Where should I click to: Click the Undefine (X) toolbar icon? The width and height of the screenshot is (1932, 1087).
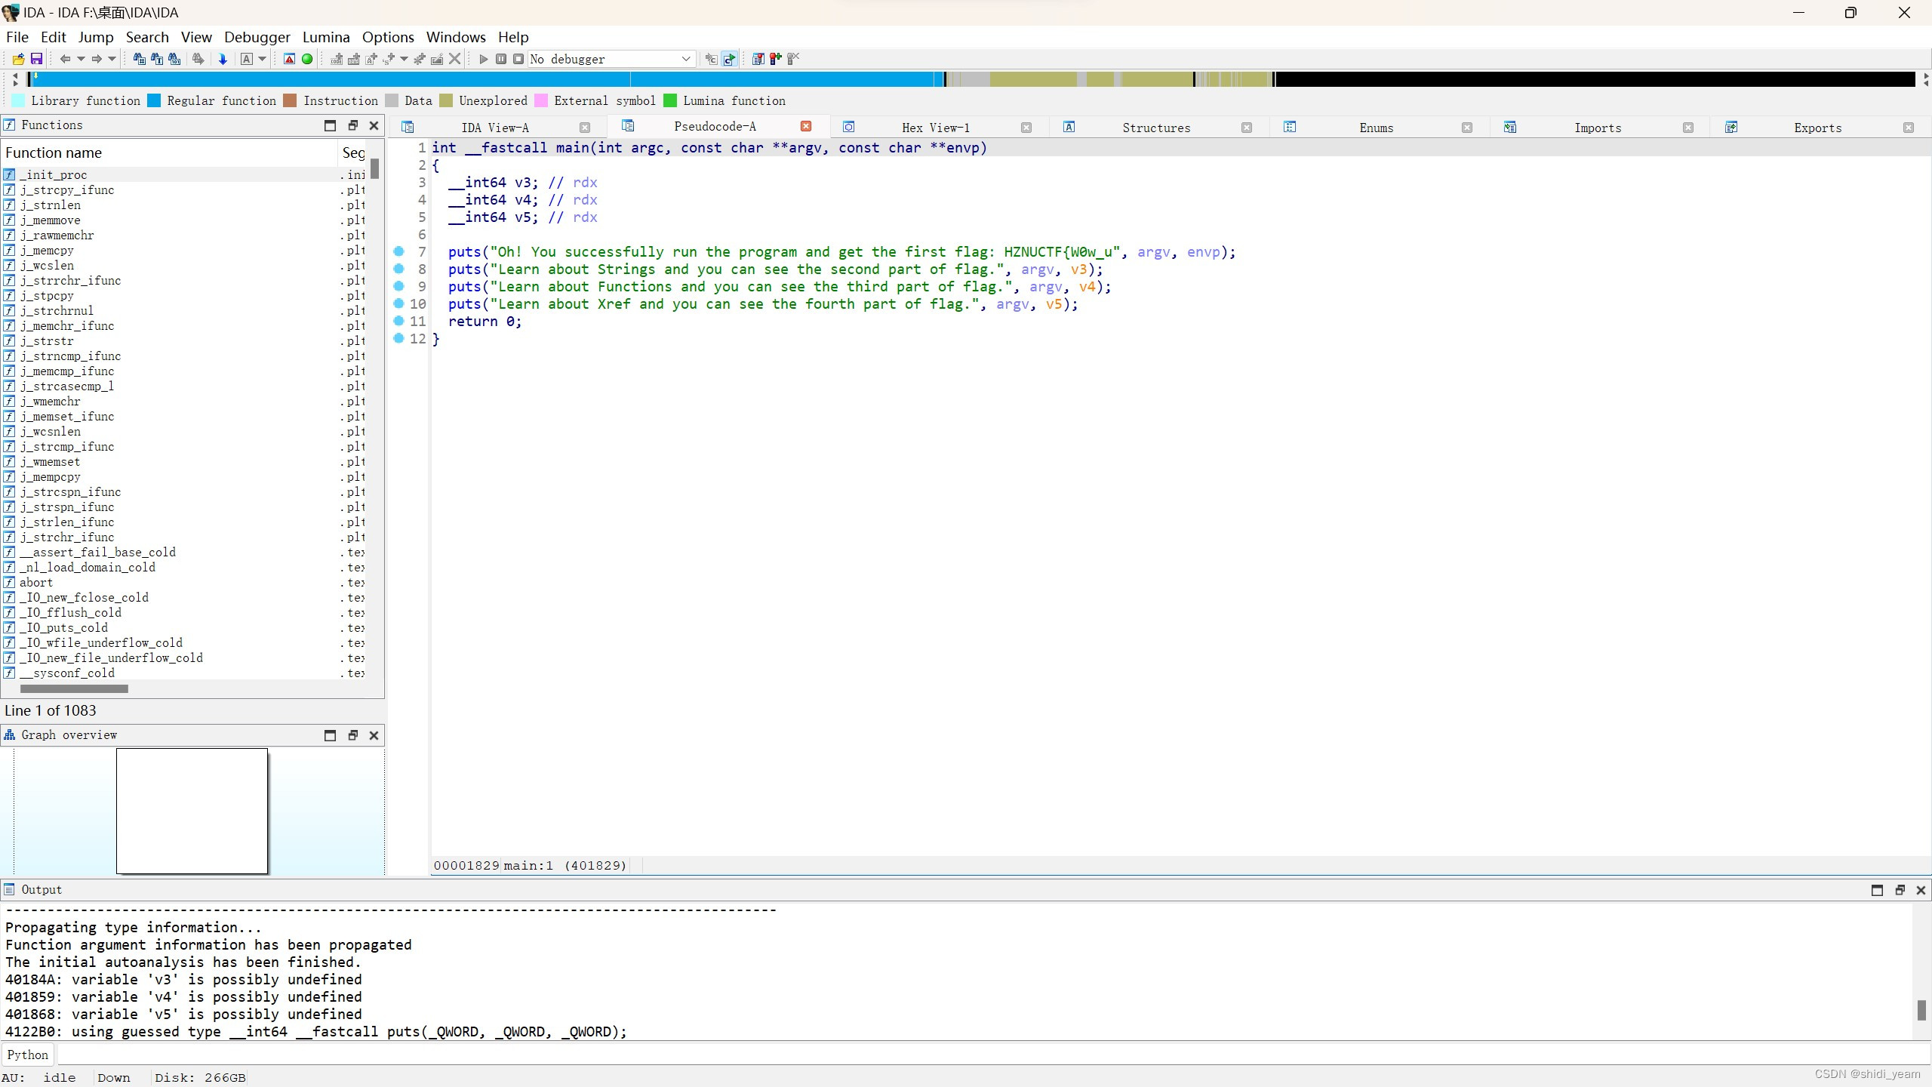(x=454, y=58)
